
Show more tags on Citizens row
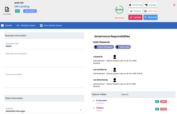coord(170,109)
